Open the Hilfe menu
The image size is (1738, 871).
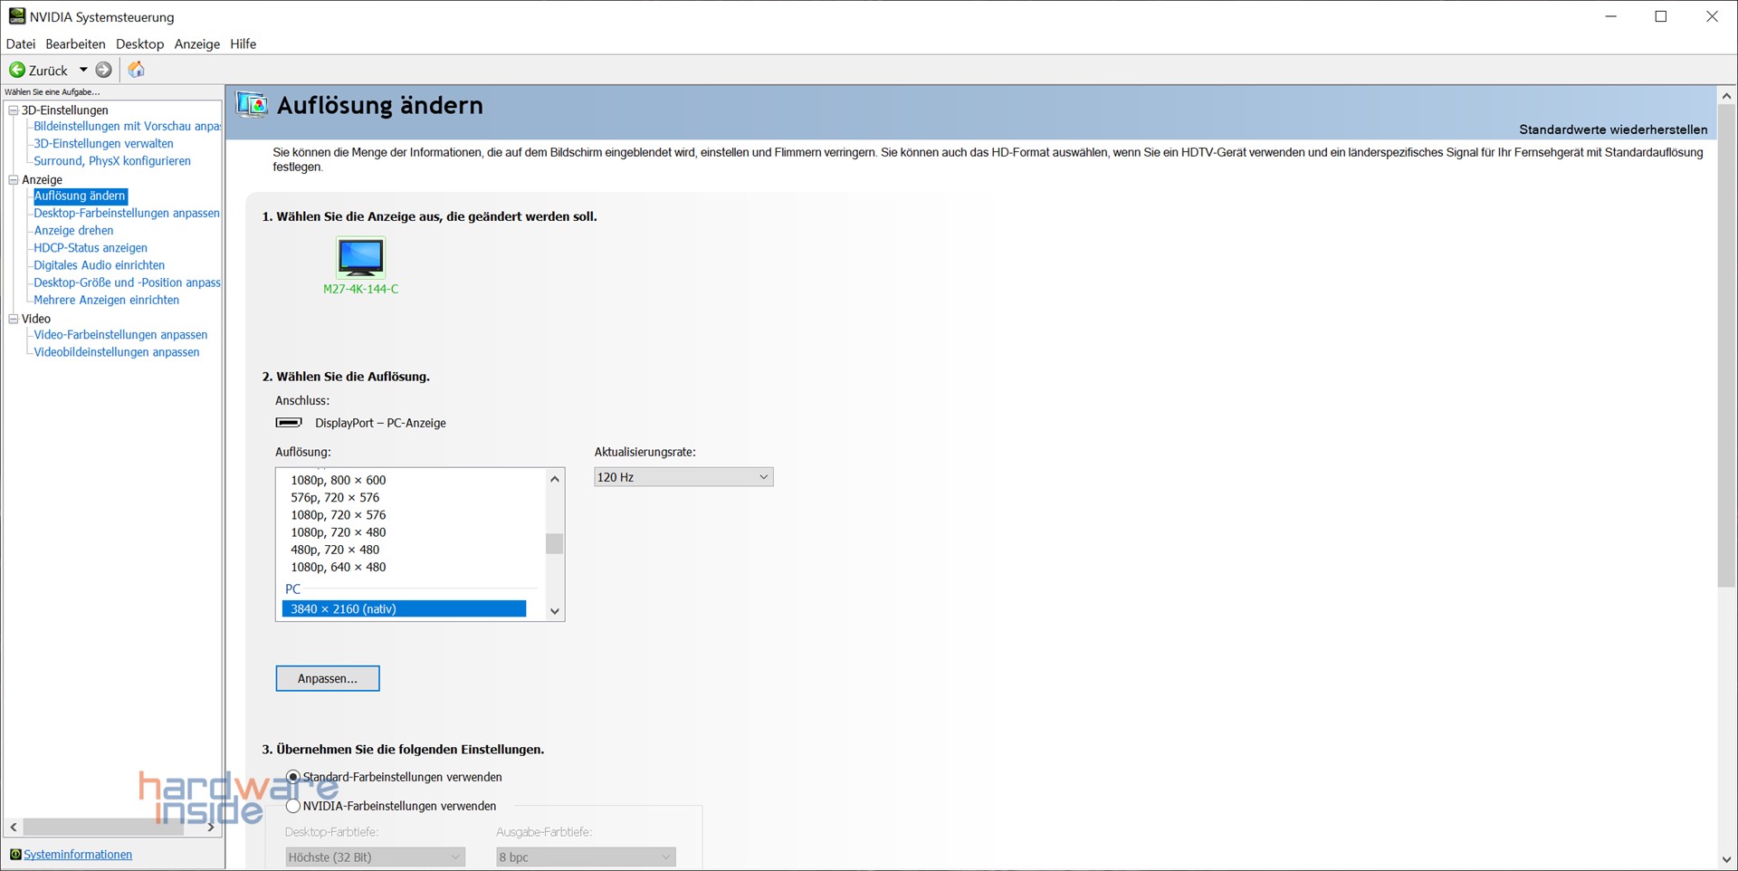243,44
